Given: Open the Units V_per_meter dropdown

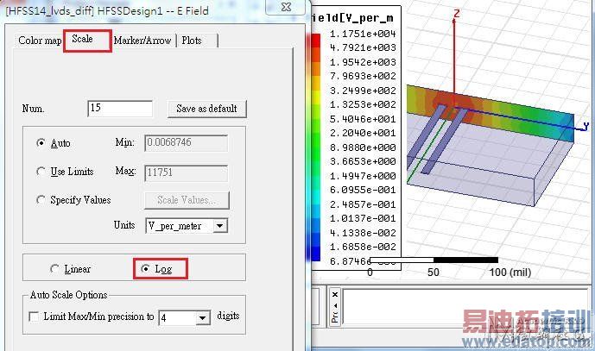Looking at the screenshot, I should coord(220,226).
